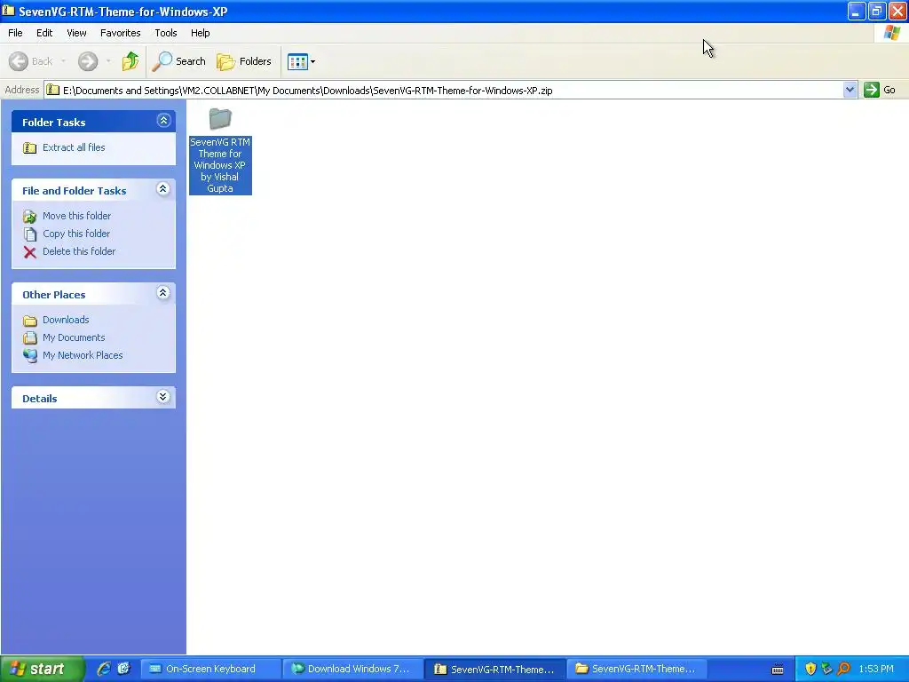
Task: Switch to On-Screen Keyboard taskbar button
Action: 211,670
